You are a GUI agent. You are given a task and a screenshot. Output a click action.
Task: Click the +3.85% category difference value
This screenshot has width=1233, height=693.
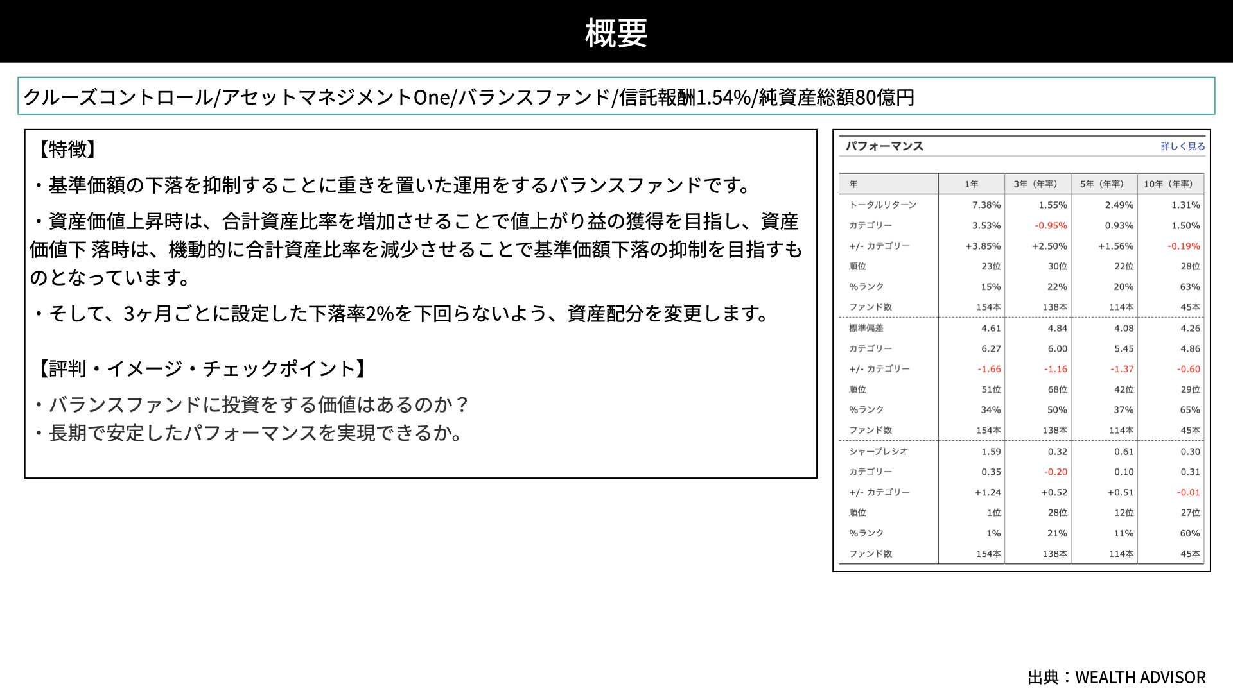tap(983, 246)
